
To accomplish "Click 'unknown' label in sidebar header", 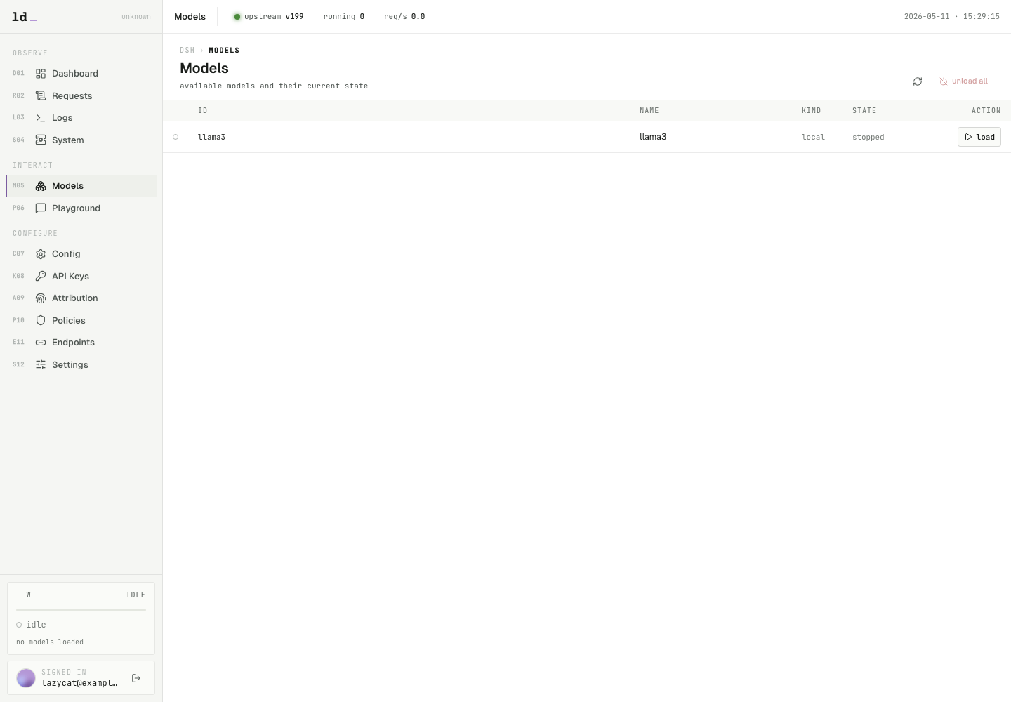I will (x=136, y=17).
